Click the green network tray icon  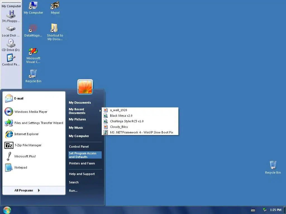[265, 210]
